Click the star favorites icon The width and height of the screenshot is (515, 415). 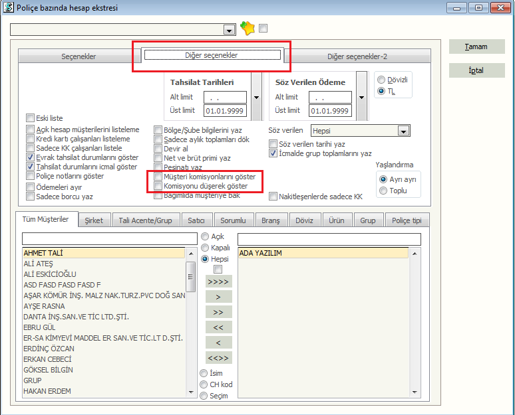tap(248, 29)
